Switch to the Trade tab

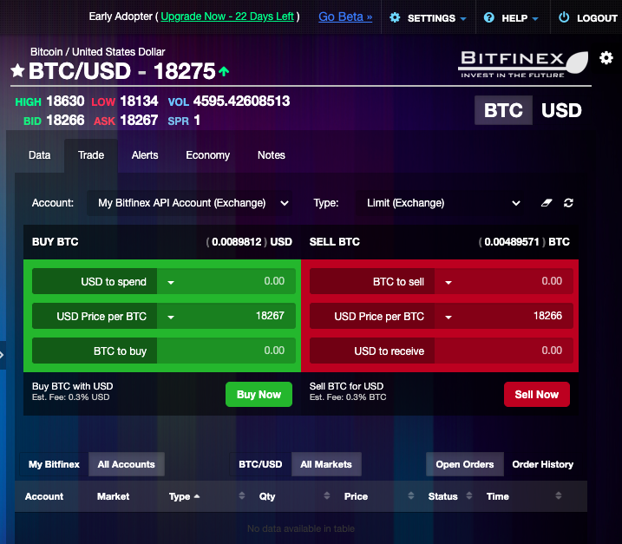tap(91, 155)
